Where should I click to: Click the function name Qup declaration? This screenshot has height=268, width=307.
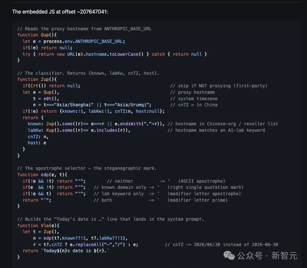[x=45, y=35]
